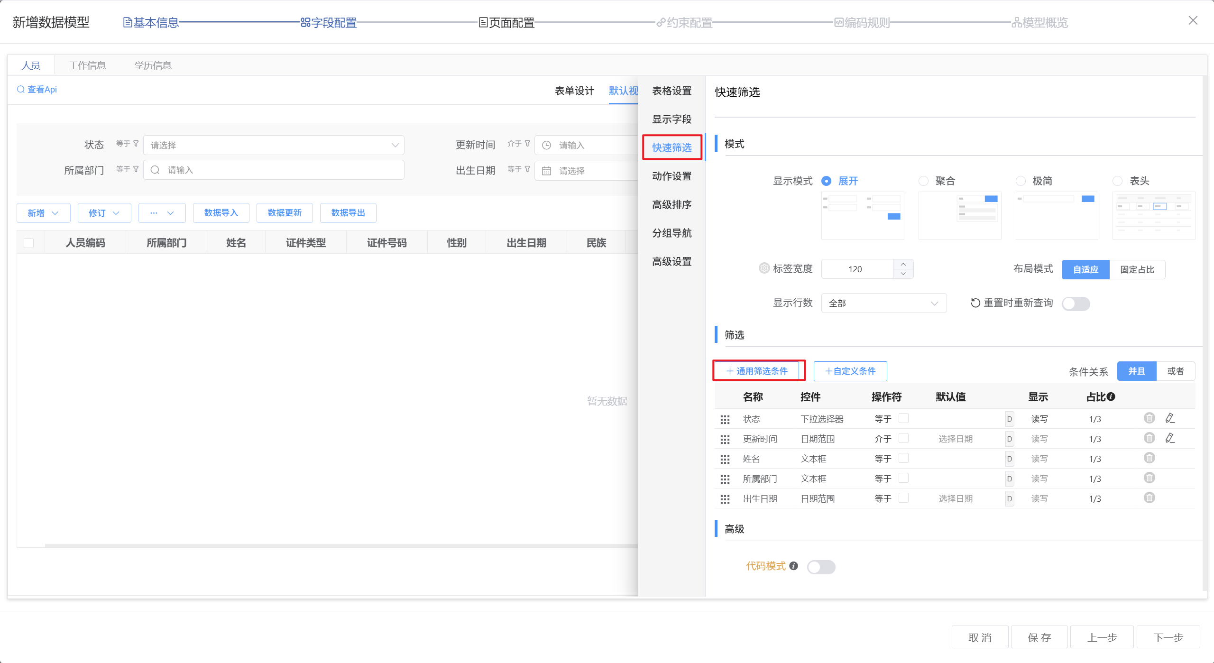The height and width of the screenshot is (663, 1214).
Task: Click 查看Api search icon link
Action: pos(37,89)
